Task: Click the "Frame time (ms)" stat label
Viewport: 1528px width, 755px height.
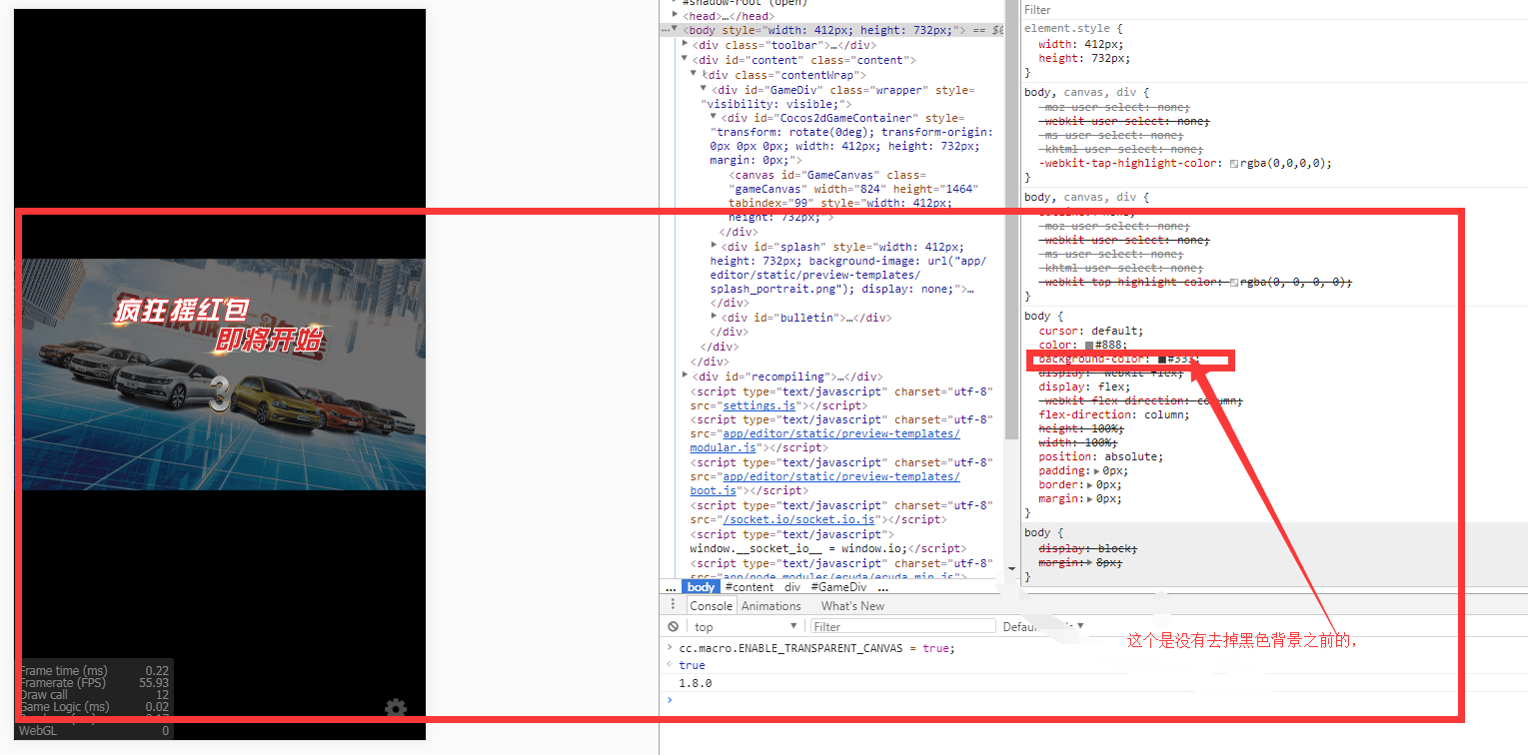Action: coord(63,671)
